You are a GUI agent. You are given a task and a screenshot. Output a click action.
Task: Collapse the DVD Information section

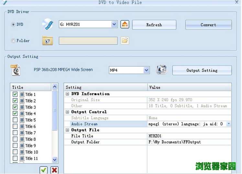pyautogui.click(x=68, y=94)
